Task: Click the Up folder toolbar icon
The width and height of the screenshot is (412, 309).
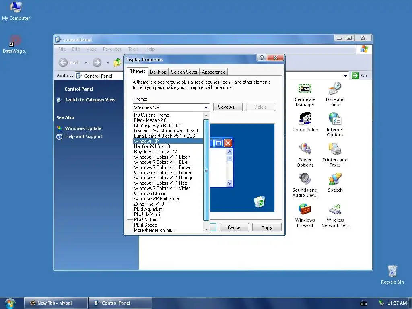Action: [117, 62]
